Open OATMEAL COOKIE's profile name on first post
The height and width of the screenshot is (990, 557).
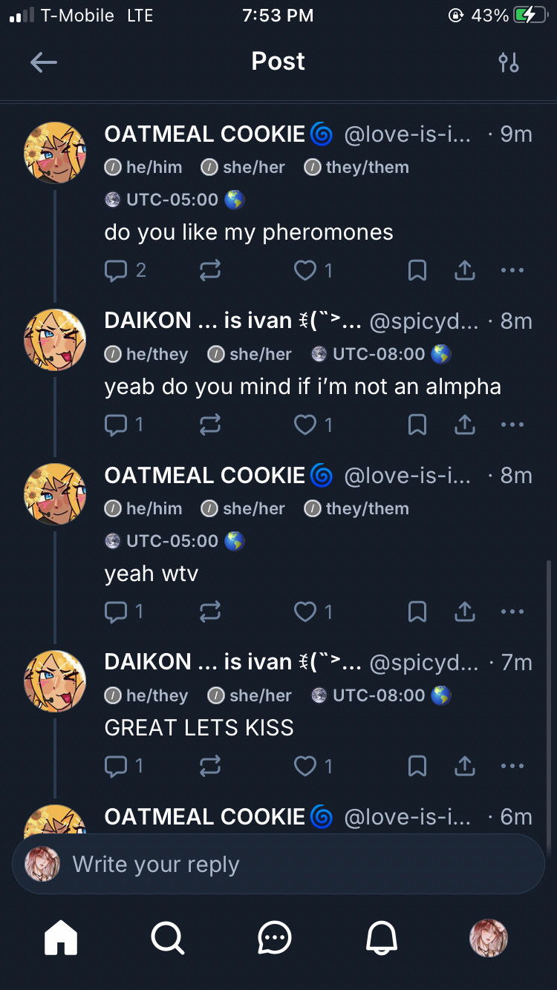[x=205, y=134]
